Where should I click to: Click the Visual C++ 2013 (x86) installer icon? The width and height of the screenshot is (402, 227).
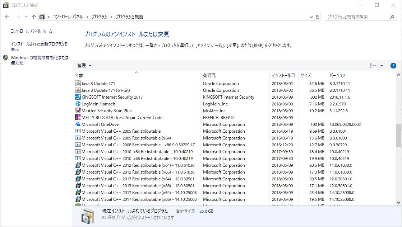(x=78, y=185)
